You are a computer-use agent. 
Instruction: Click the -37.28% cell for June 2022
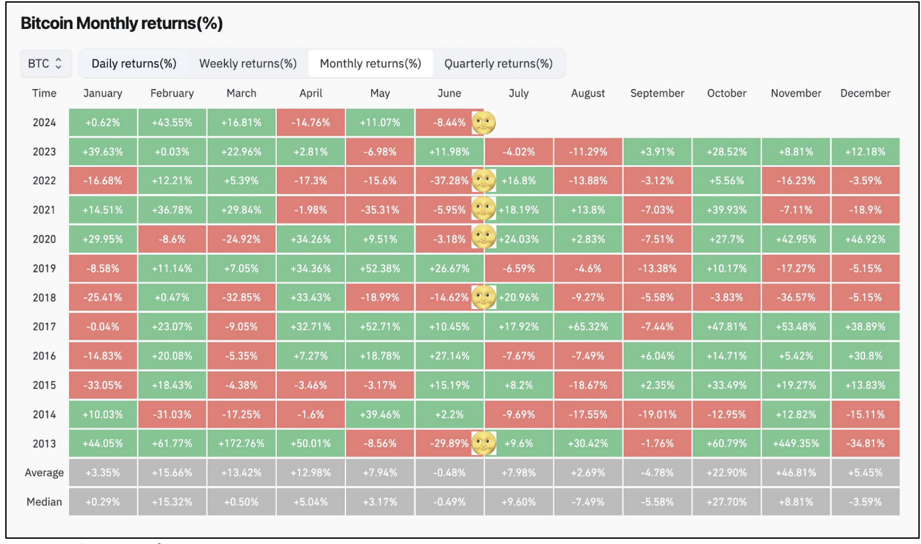point(449,181)
